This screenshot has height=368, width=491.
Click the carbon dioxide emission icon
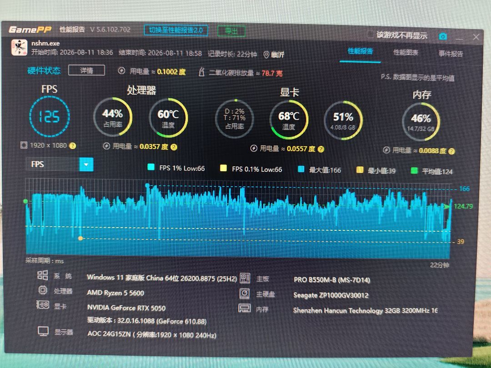point(201,72)
